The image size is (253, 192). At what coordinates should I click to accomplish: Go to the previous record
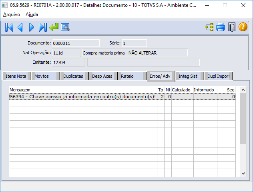20,27
